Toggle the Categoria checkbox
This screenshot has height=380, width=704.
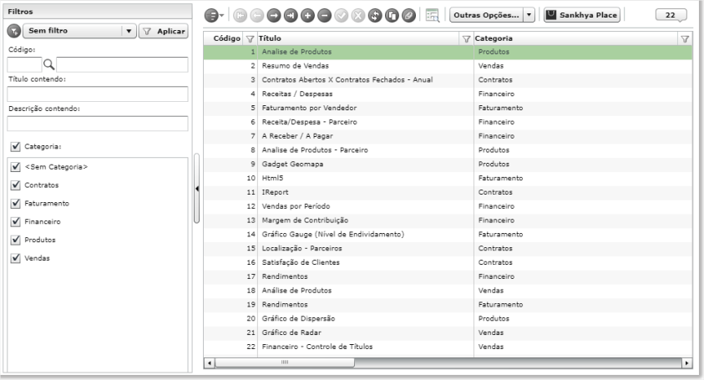[16, 146]
